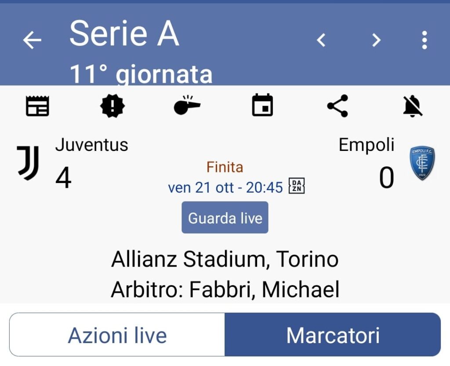Select the Marcatori tab
Image resolution: width=450 pixels, height=366 pixels.
tap(333, 335)
